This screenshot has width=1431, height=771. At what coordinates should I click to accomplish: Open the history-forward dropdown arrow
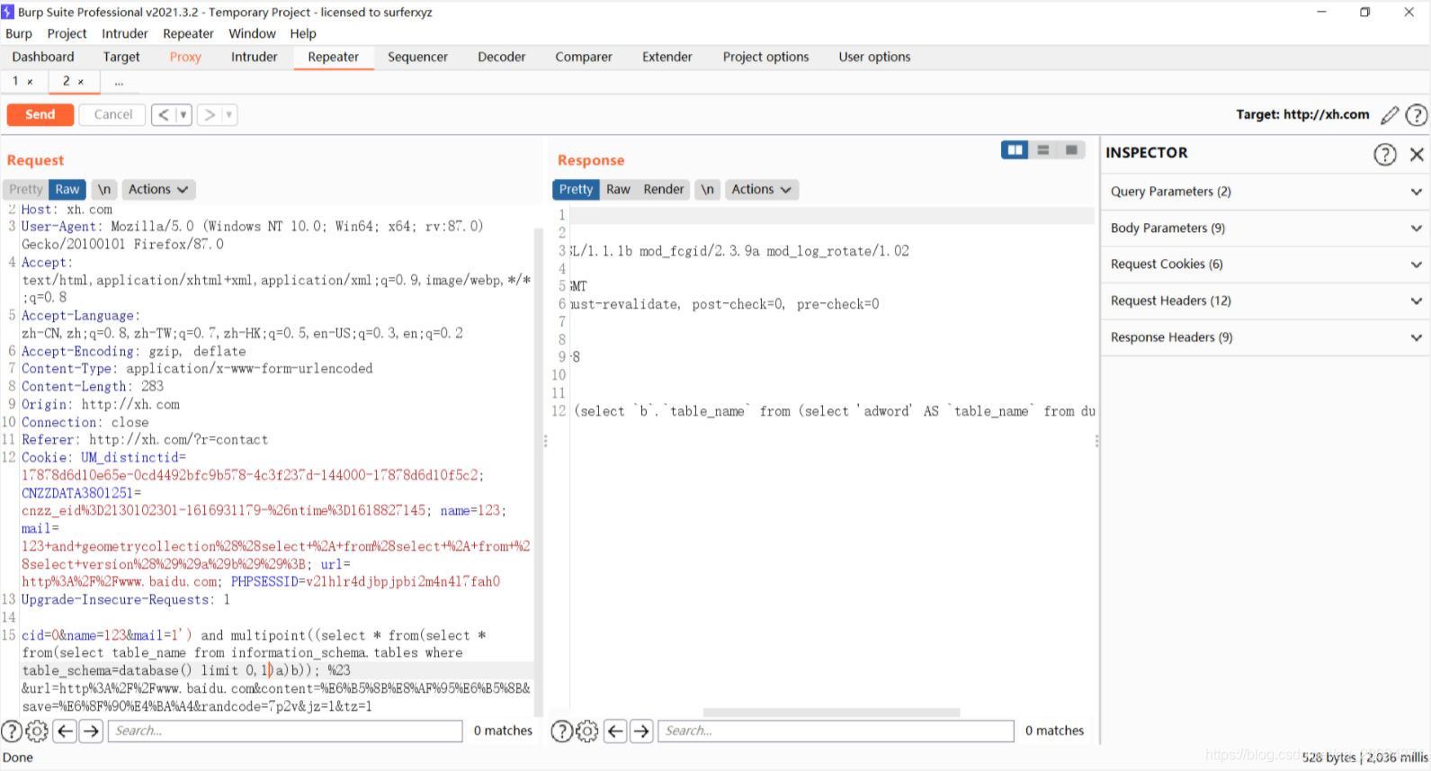click(x=229, y=114)
